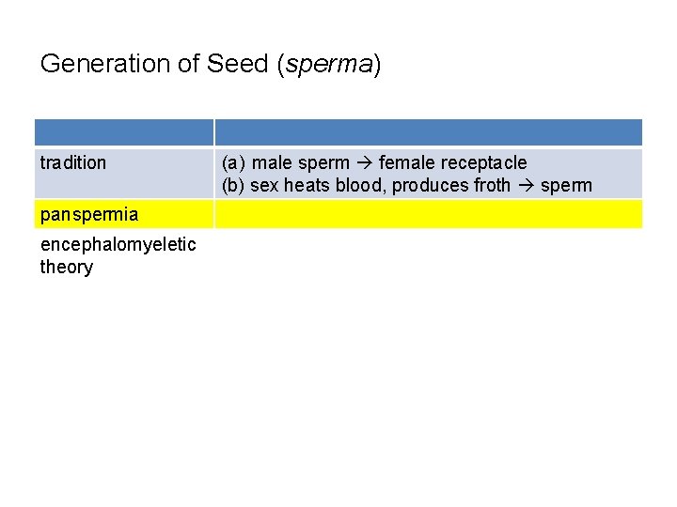Image resolution: width=677 pixels, height=507 pixels.
Task: Click the line '(a) male sperm → female receptacle'
Action: (x=374, y=162)
